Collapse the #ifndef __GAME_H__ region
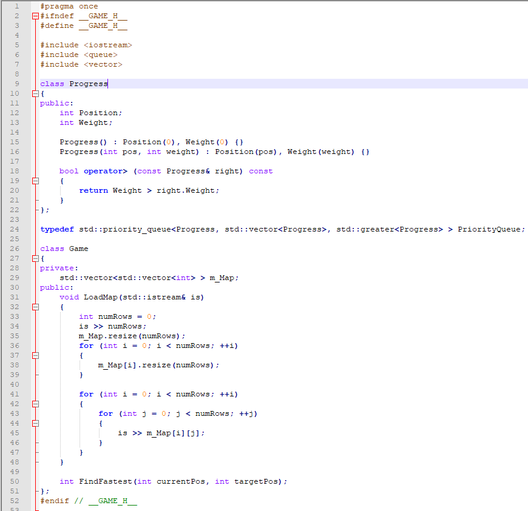This screenshot has width=528, height=511. tap(35, 16)
